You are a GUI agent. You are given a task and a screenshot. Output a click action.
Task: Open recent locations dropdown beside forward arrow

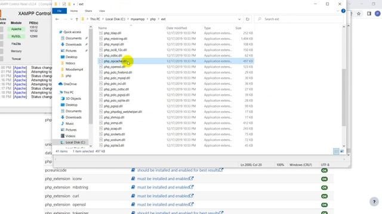coord(71,19)
